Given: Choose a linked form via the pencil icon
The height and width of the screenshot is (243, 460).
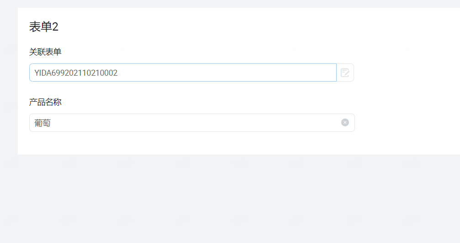Looking at the screenshot, I should pyautogui.click(x=345, y=72).
